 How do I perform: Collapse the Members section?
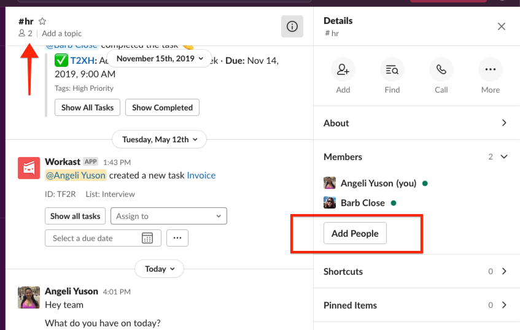click(x=504, y=156)
